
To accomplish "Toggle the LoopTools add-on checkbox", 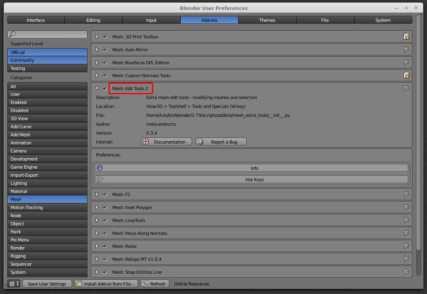I will coord(105,220).
